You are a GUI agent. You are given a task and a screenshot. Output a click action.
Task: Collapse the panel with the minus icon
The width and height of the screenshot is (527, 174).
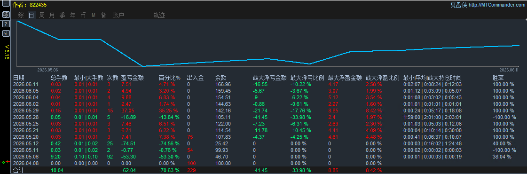click(6, 4)
